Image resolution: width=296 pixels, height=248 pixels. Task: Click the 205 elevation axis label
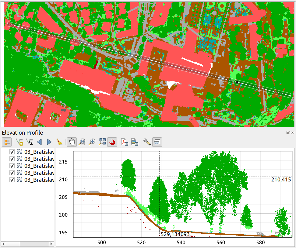(x=63, y=197)
